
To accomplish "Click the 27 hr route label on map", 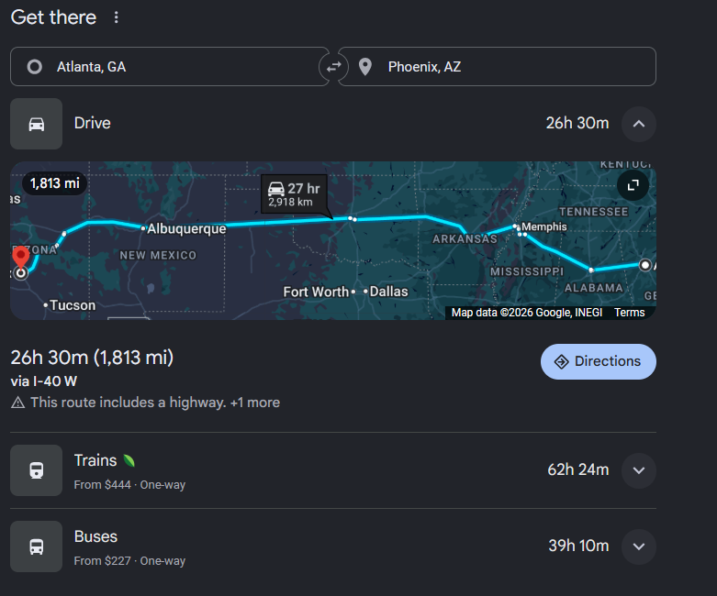I will [294, 194].
